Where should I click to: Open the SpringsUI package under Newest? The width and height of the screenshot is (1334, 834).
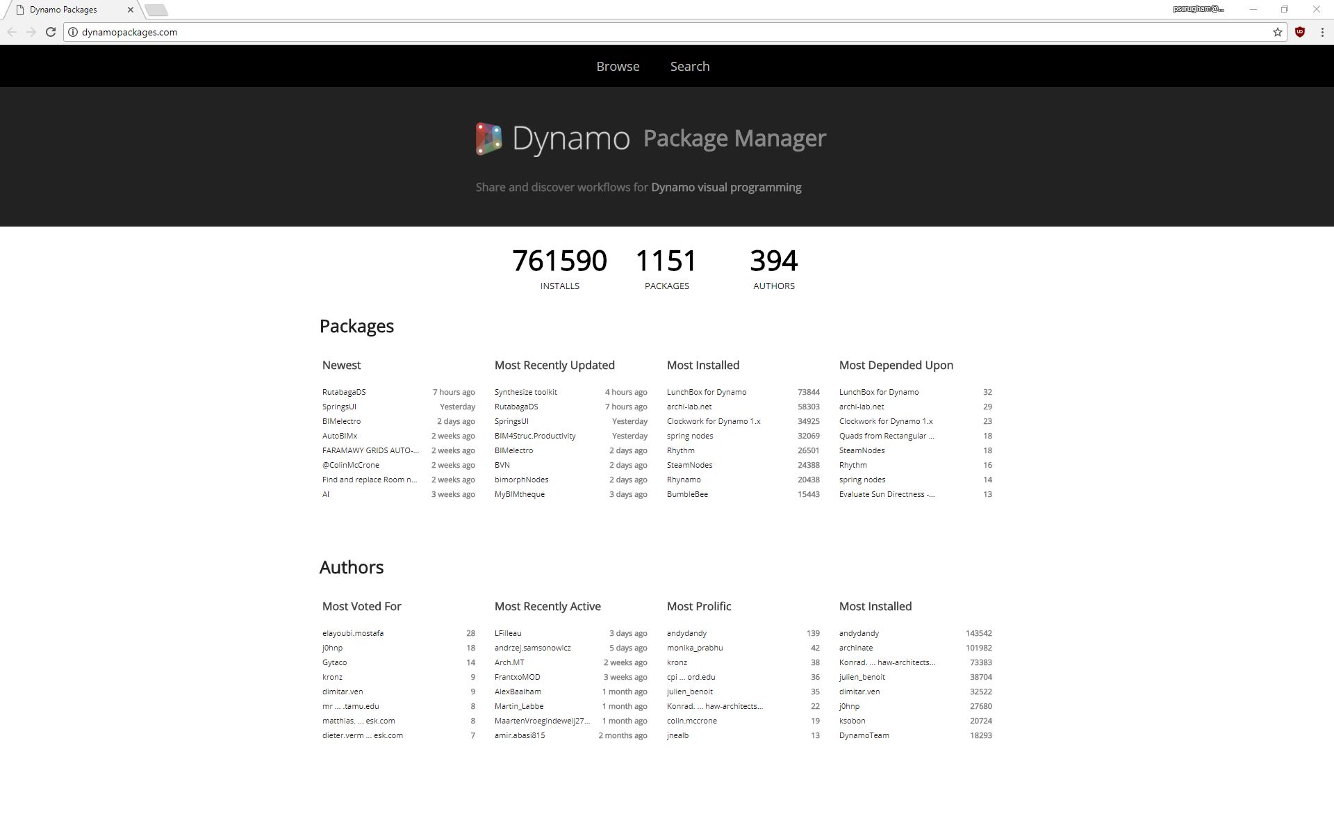(339, 407)
